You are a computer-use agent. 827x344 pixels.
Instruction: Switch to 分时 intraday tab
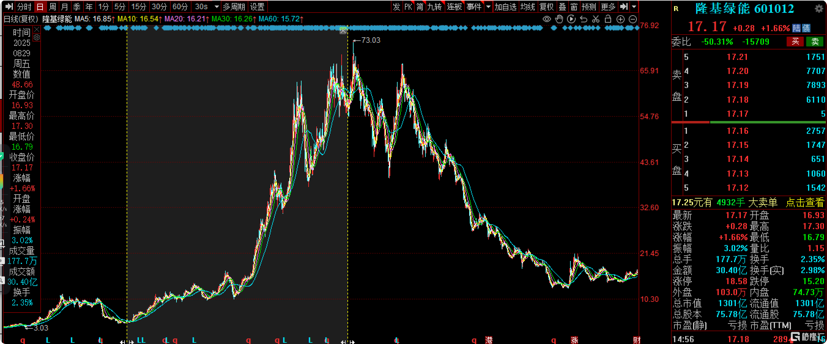coord(24,7)
